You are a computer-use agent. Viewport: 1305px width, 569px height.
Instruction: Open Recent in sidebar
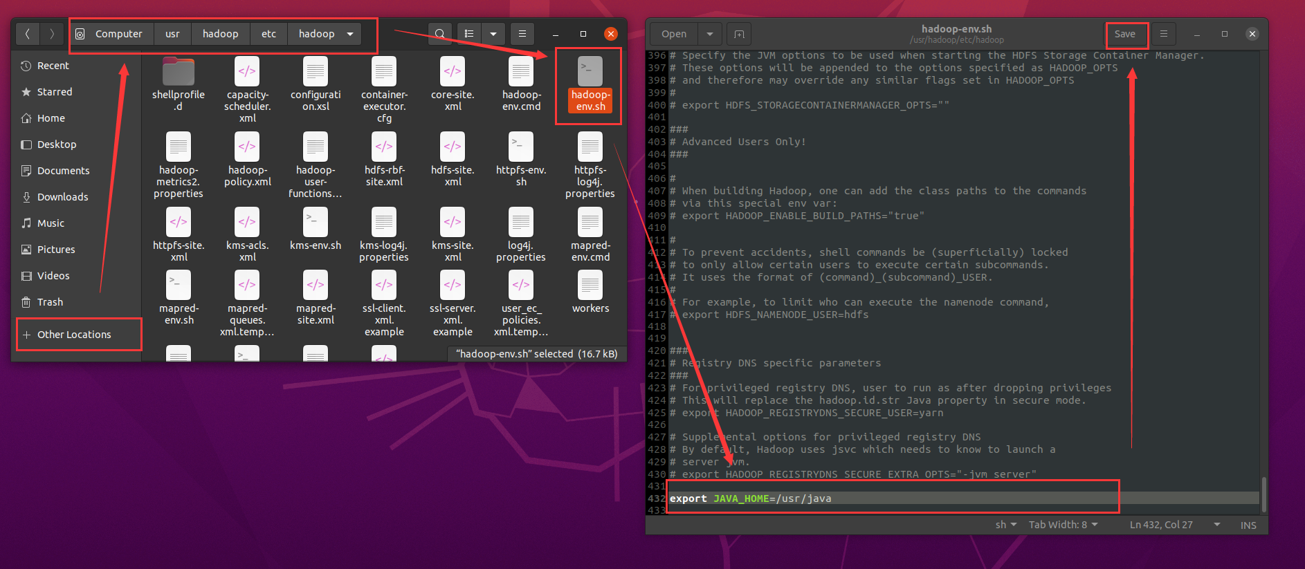coord(76,66)
